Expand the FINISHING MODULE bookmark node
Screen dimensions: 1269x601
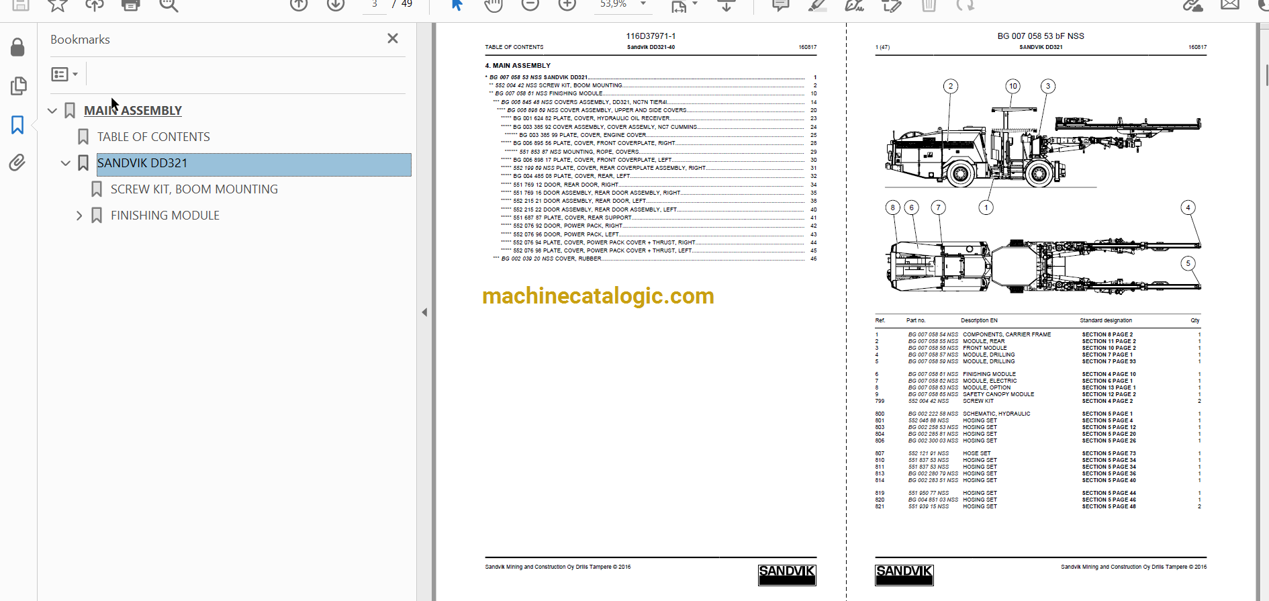(x=79, y=216)
